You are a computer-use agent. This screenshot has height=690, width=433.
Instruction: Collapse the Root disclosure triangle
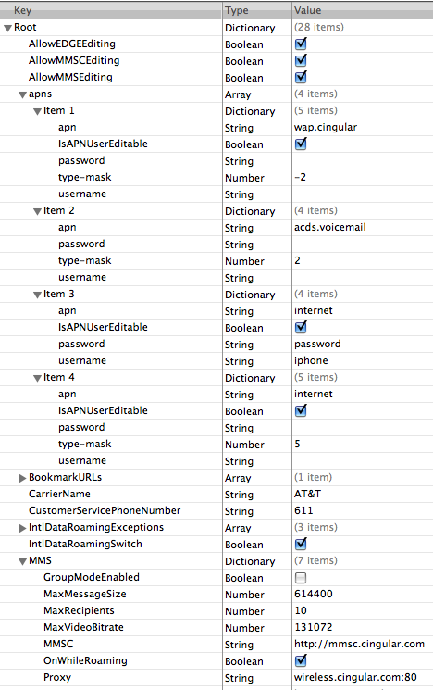(x=7, y=28)
